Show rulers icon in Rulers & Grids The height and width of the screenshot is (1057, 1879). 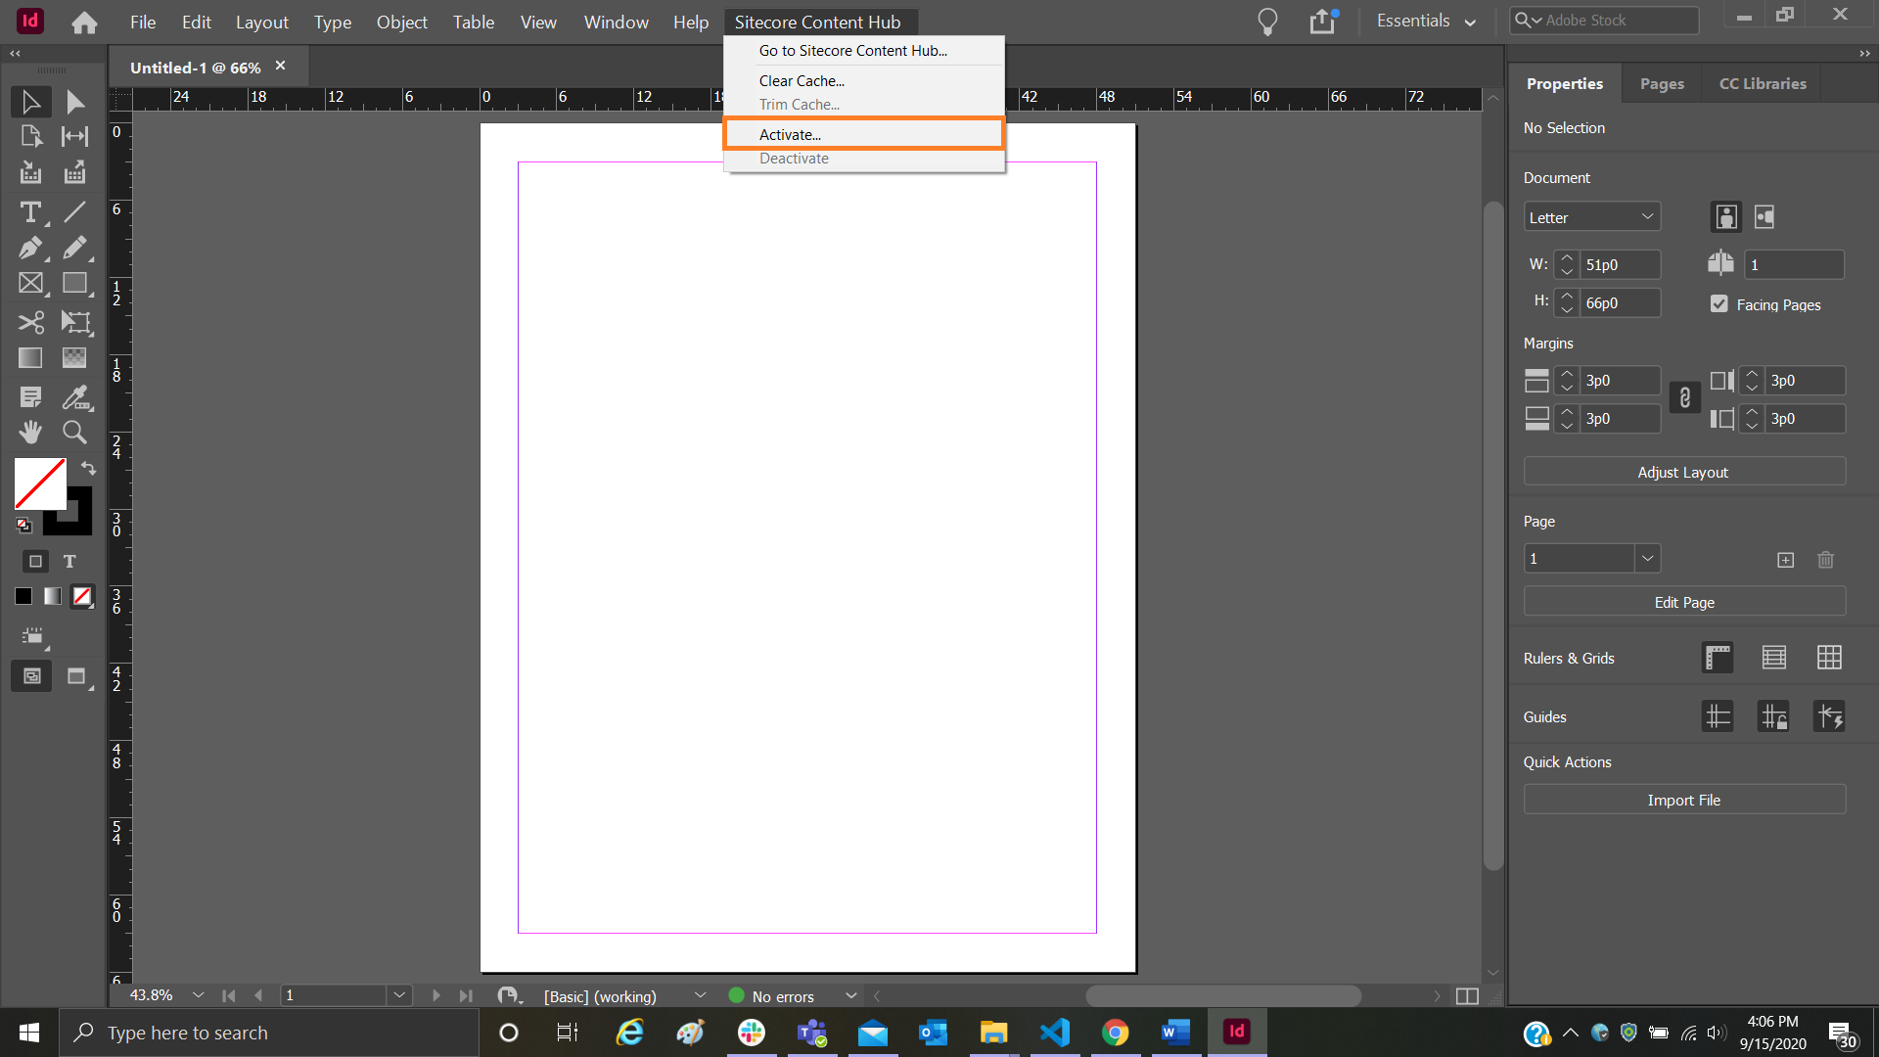(x=1718, y=658)
